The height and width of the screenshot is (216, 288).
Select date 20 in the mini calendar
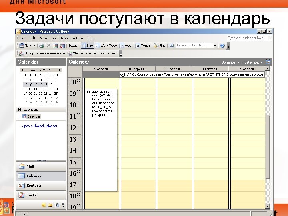pyautogui.click(x=30, y=94)
